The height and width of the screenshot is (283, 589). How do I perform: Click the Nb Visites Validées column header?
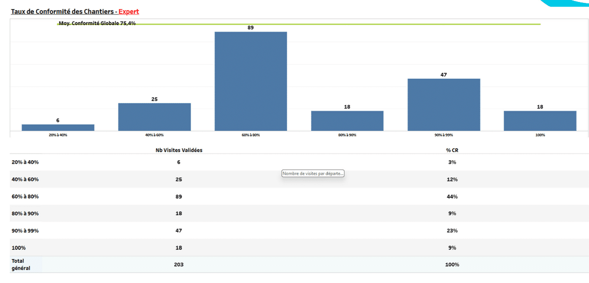click(179, 150)
